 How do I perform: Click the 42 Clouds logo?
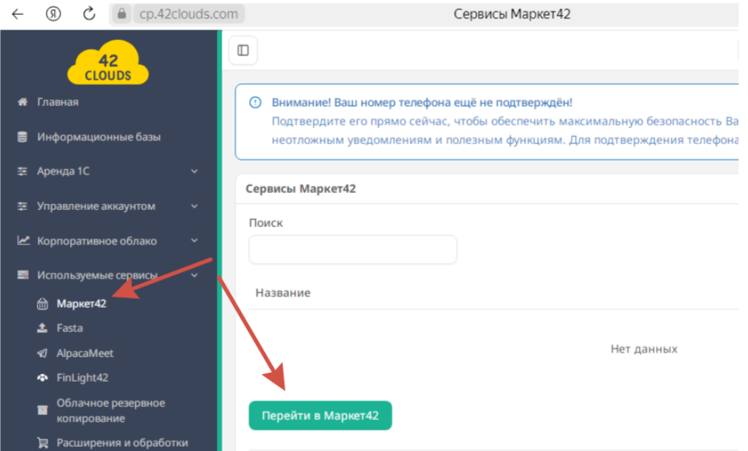108,62
